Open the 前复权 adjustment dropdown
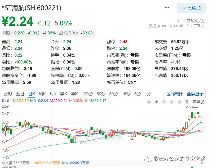212x168 pixels. [198, 102]
